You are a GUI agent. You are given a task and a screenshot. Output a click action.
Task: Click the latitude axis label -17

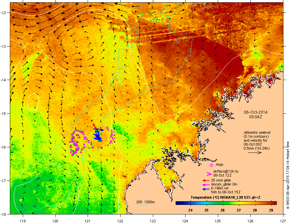coord(4,181)
